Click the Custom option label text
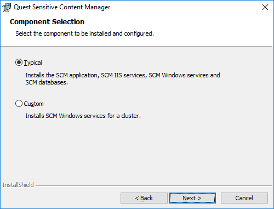 [33, 104]
